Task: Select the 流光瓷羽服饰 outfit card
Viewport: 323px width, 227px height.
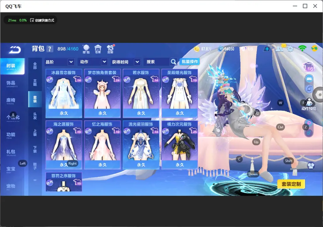Action: (141, 145)
